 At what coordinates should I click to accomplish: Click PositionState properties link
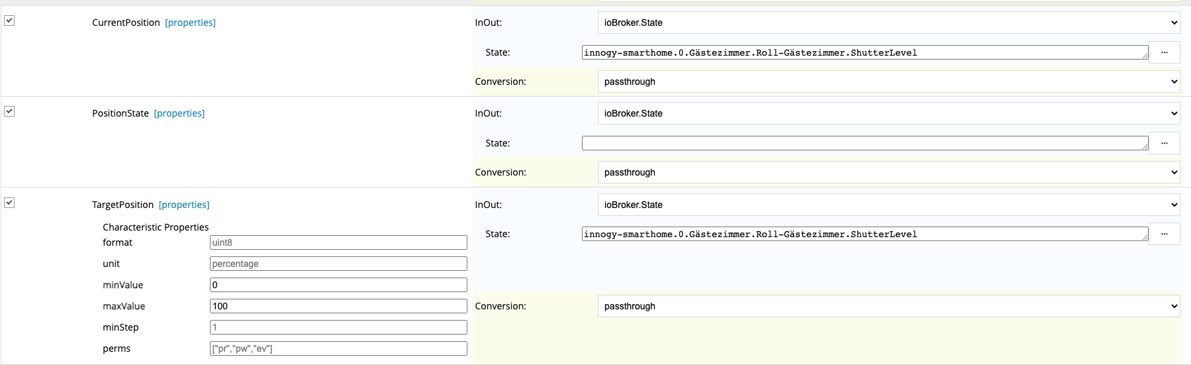pos(179,113)
